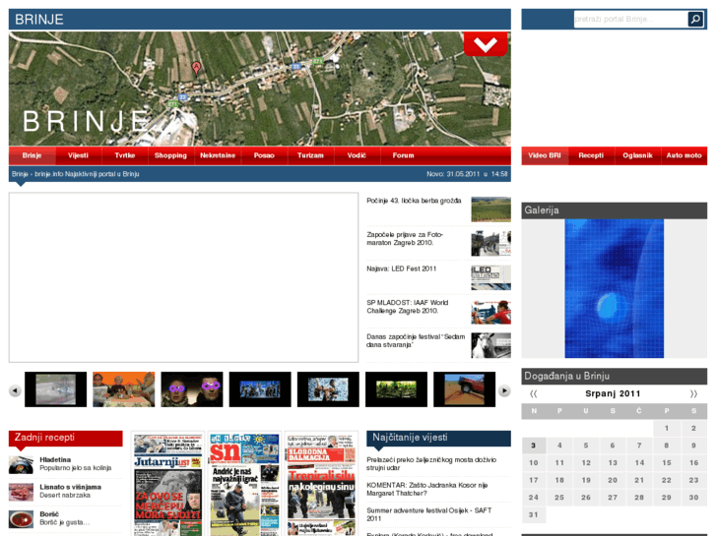Click the BRINJE header title
The height and width of the screenshot is (536, 716).
(x=39, y=19)
